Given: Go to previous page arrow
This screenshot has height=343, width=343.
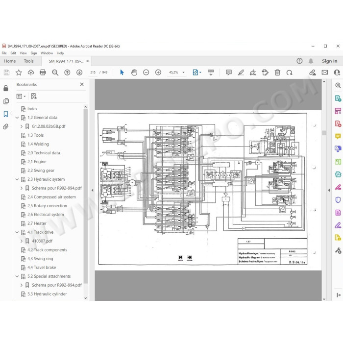Looking at the screenshot, I should [x=67, y=73].
